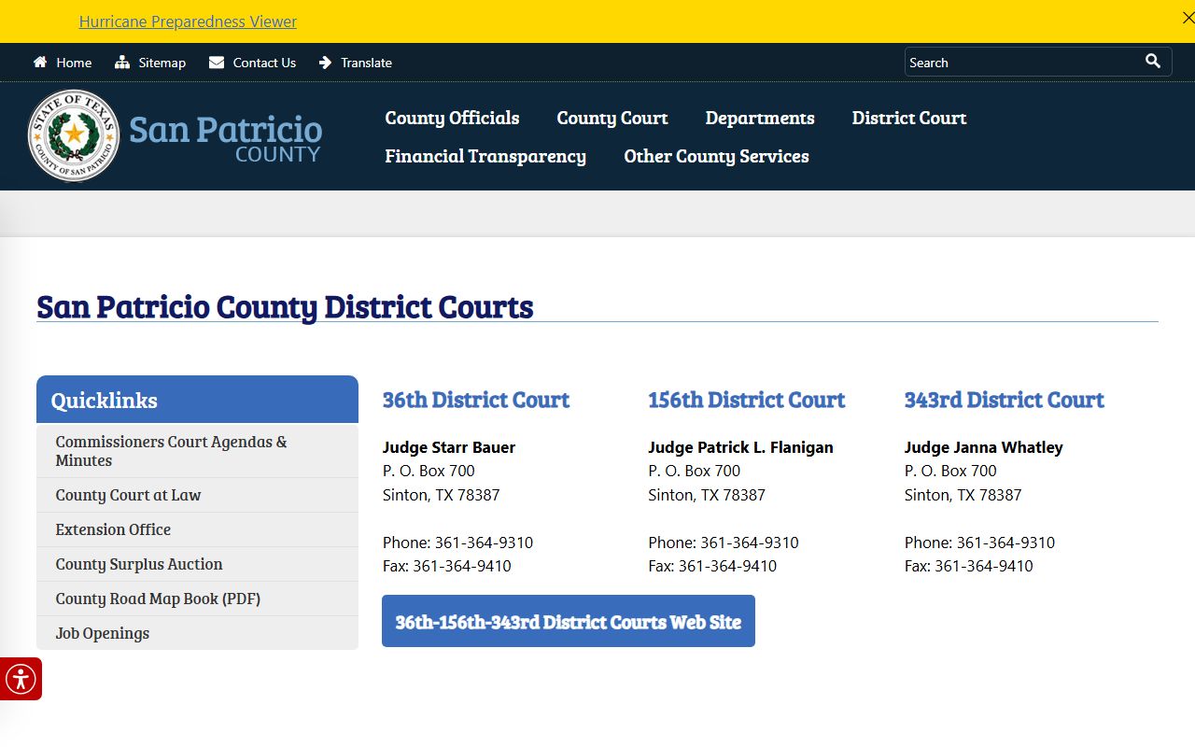Click the Sitemap hierarchy icon
The image size is (1195, 747).
[122, 63]
